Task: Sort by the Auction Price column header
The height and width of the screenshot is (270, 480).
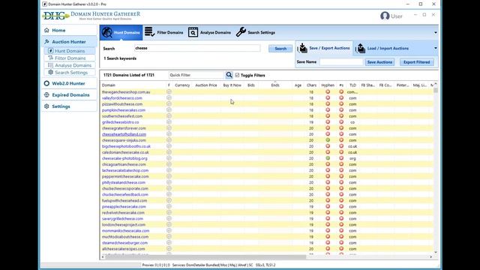Action: point(206,85)
